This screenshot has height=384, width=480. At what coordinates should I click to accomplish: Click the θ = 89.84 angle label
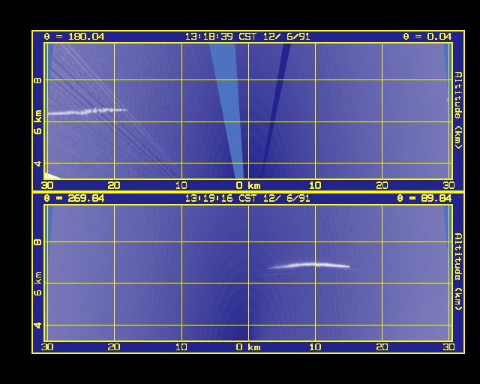[x=424, y=199]
